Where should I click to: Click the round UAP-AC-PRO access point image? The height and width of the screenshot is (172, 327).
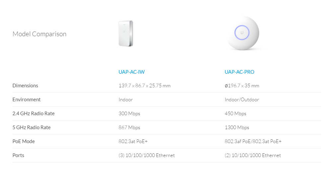pos(242,33)
